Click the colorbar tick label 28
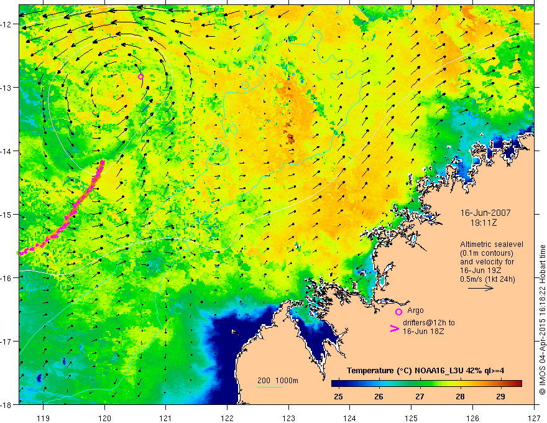The image size is (547, 423). tap(460, 396)
